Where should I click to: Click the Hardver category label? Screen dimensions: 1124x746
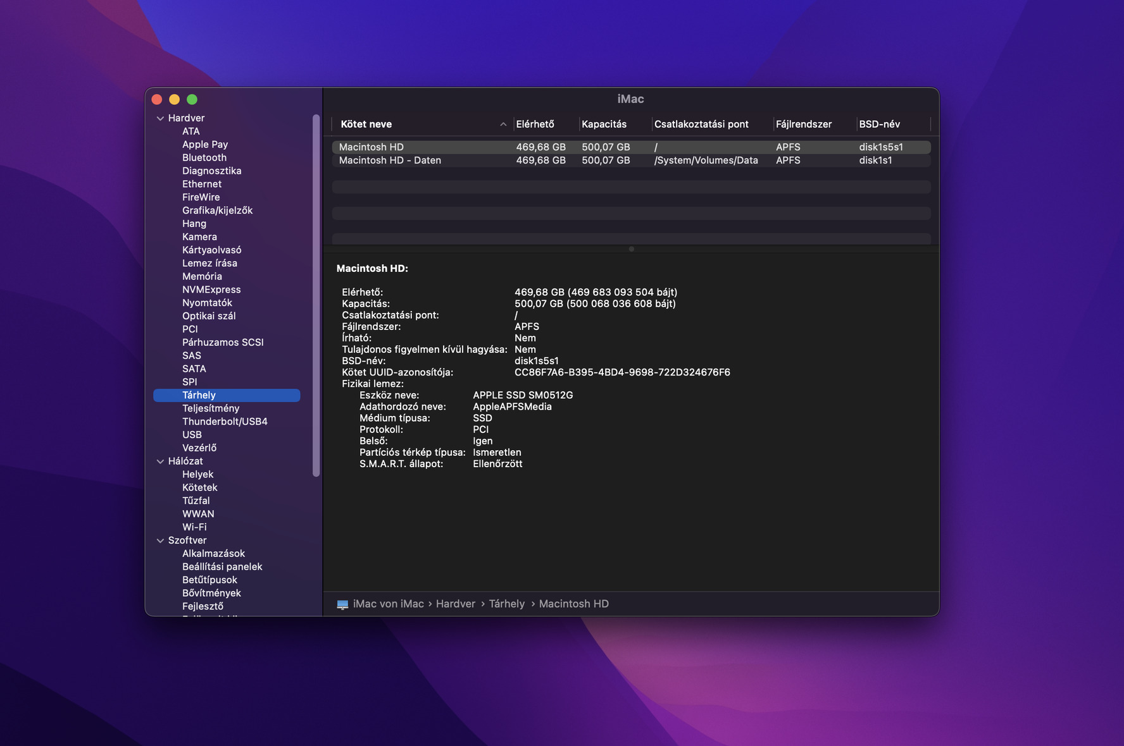187,118
